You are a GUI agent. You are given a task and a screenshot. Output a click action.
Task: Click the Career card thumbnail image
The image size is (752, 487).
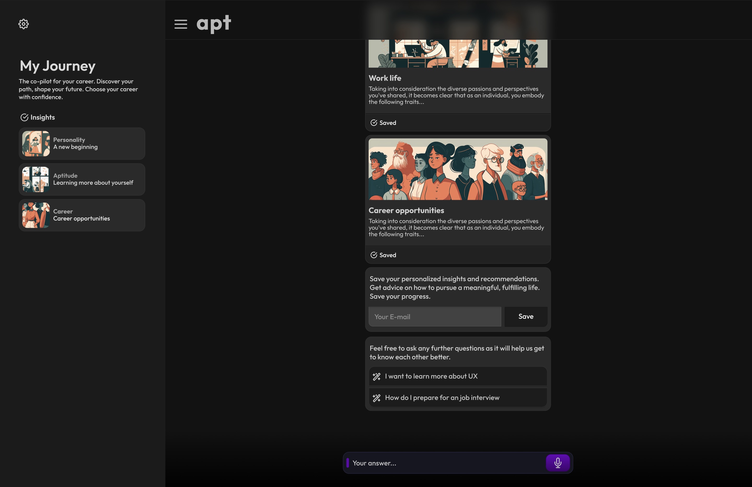tap(36, 215)
